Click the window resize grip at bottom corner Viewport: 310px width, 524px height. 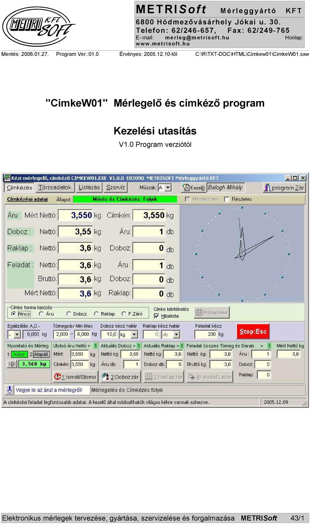tap(305, 403)
